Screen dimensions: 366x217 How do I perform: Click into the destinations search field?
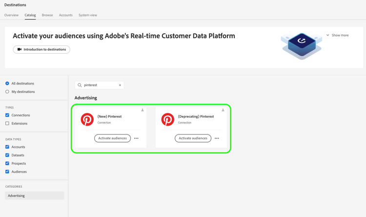coord(100,85)
